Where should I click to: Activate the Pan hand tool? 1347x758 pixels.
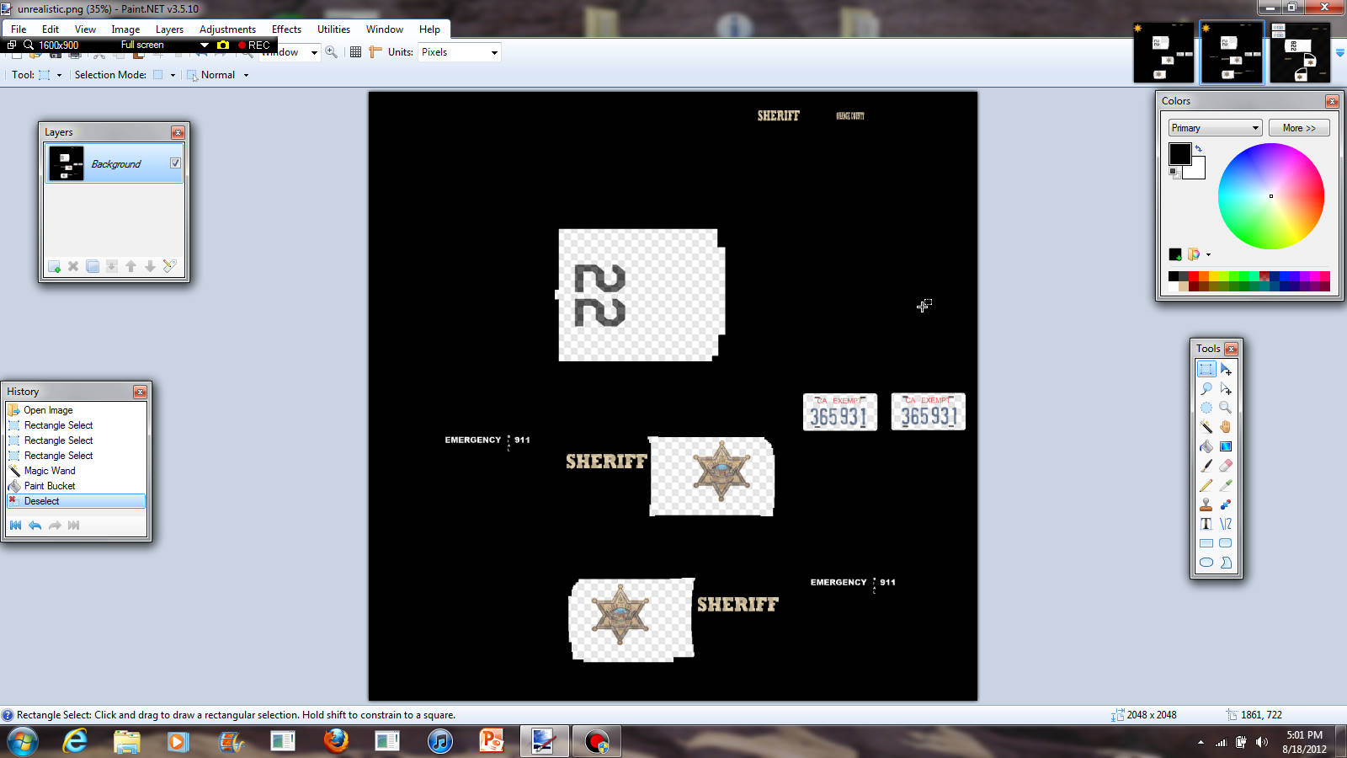click(1226, 427)
